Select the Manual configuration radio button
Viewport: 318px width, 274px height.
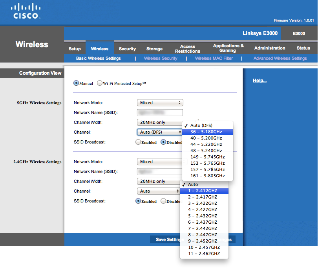coord(76,83)
